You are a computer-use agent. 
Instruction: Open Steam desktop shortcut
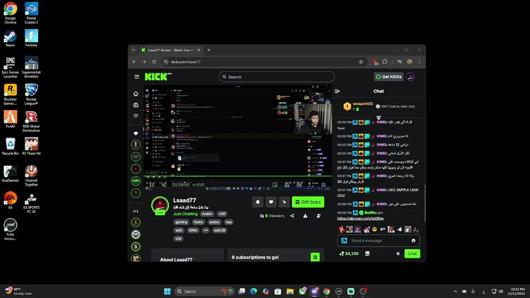click(10, 38)
